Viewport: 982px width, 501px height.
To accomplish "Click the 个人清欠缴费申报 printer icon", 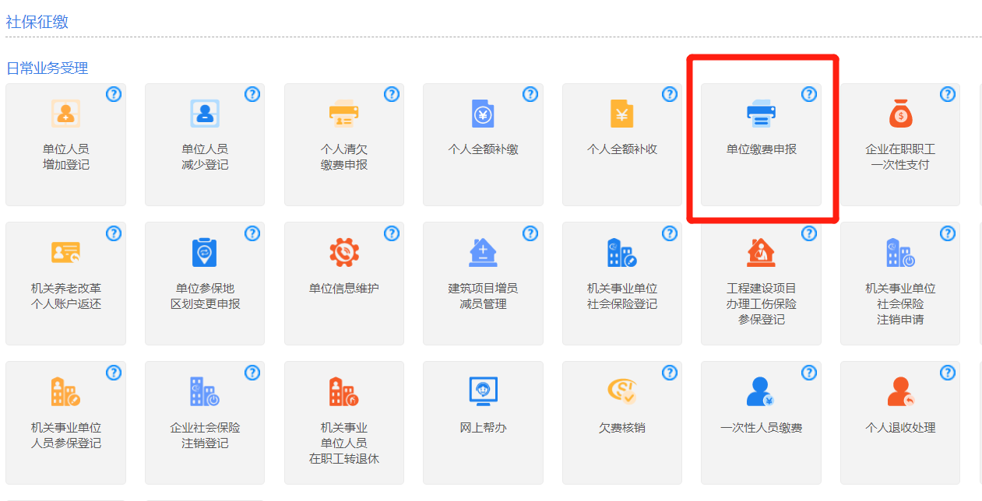I will coord(343,114).
